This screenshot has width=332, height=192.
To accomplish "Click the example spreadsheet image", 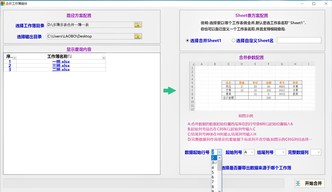I will pyautogui.click(x=252, y=86).
